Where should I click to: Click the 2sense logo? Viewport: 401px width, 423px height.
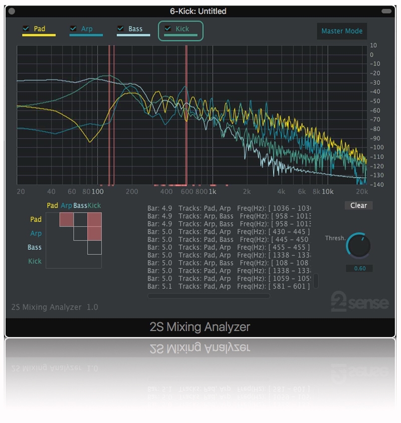359,302
